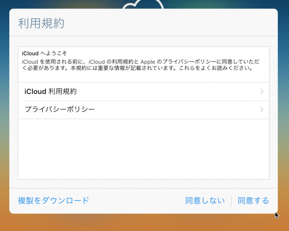Accept the terms with 同意する

click(253, 201)
